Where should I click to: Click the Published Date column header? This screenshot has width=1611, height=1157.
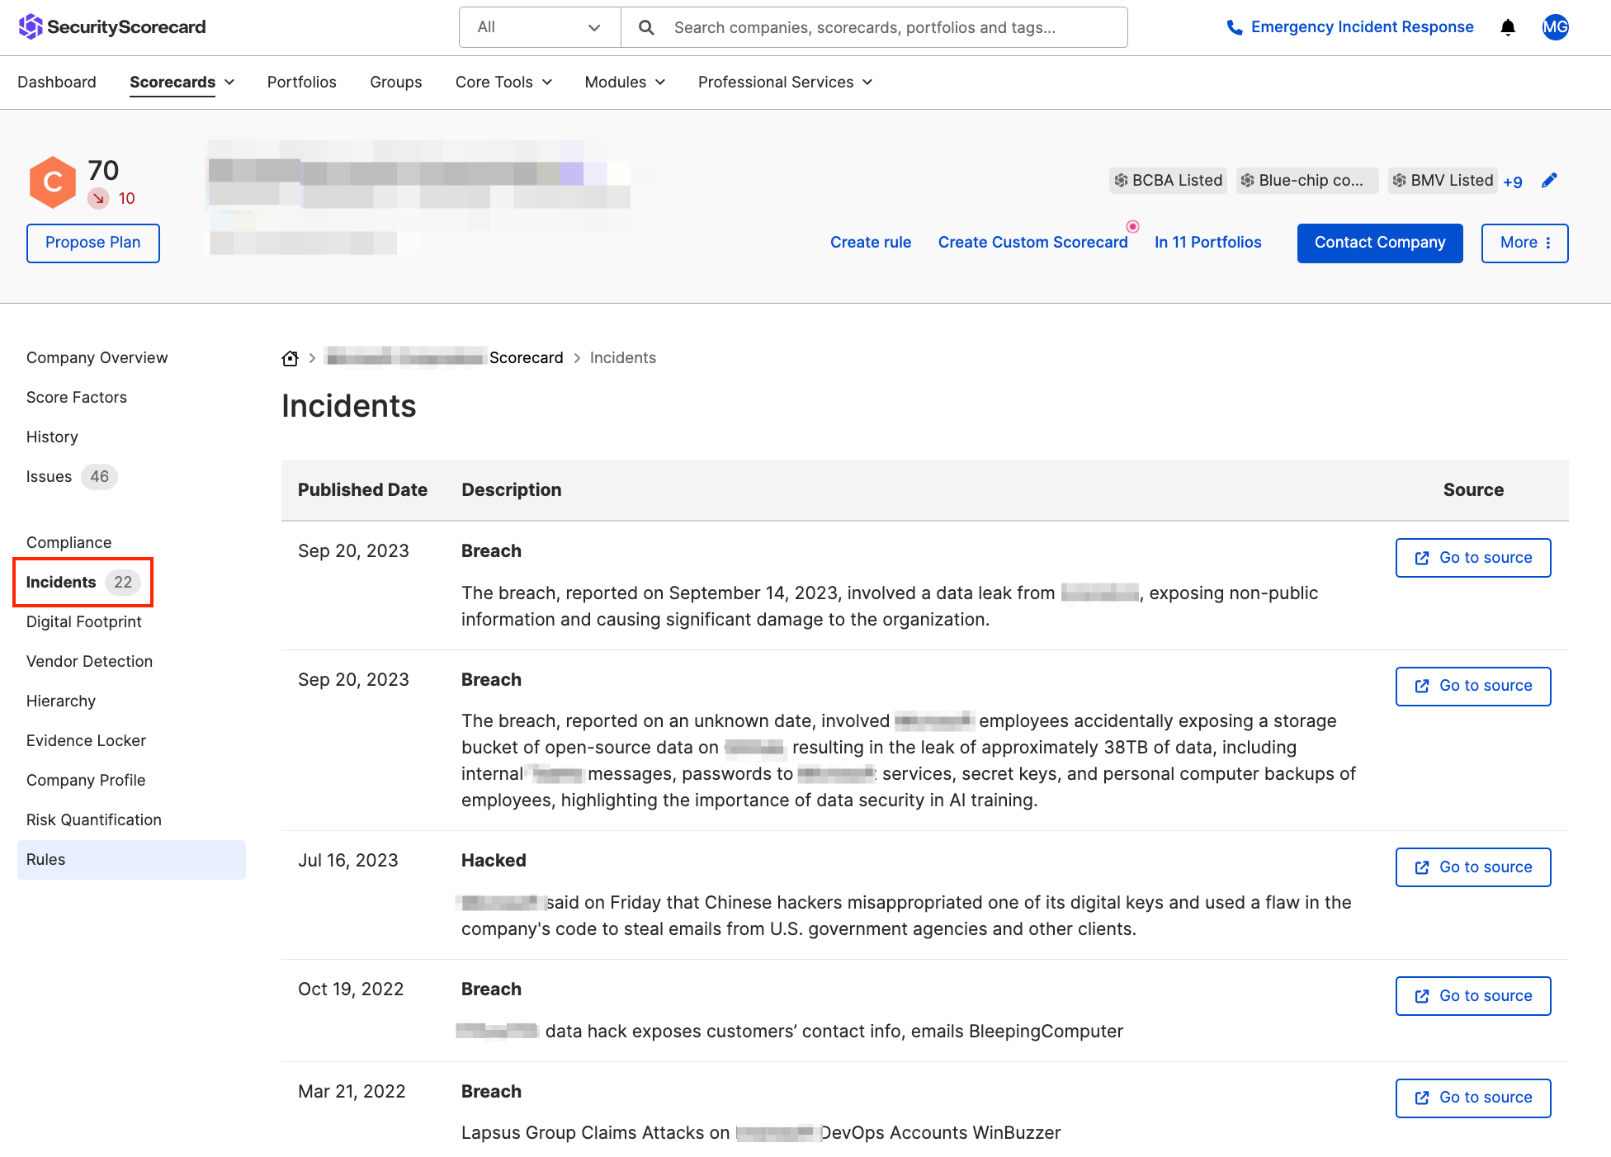(363, 490)
